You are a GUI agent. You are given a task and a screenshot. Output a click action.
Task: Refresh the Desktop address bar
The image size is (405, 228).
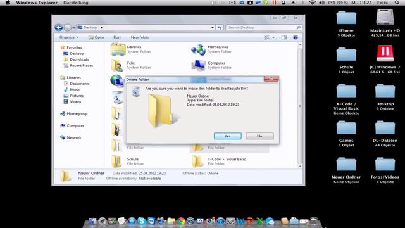(220, 28)
